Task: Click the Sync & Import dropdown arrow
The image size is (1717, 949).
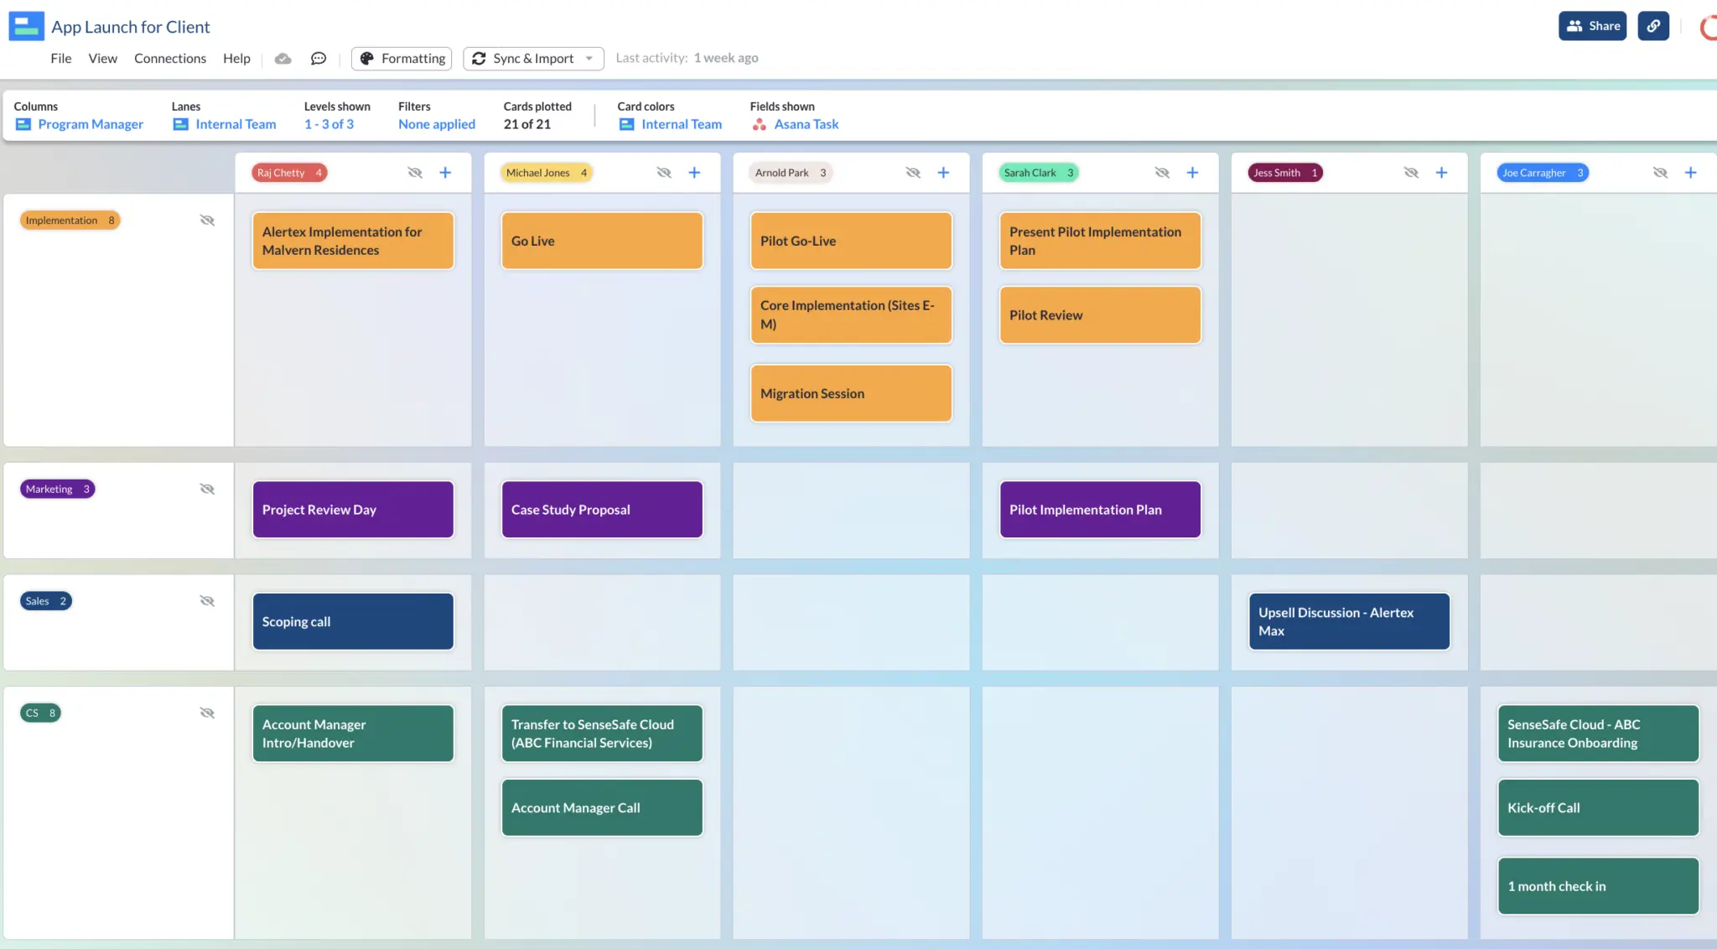Action: [x=589, y=59]
